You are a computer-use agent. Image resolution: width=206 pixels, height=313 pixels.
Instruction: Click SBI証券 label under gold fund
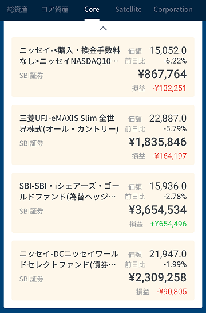pos(31,211)
